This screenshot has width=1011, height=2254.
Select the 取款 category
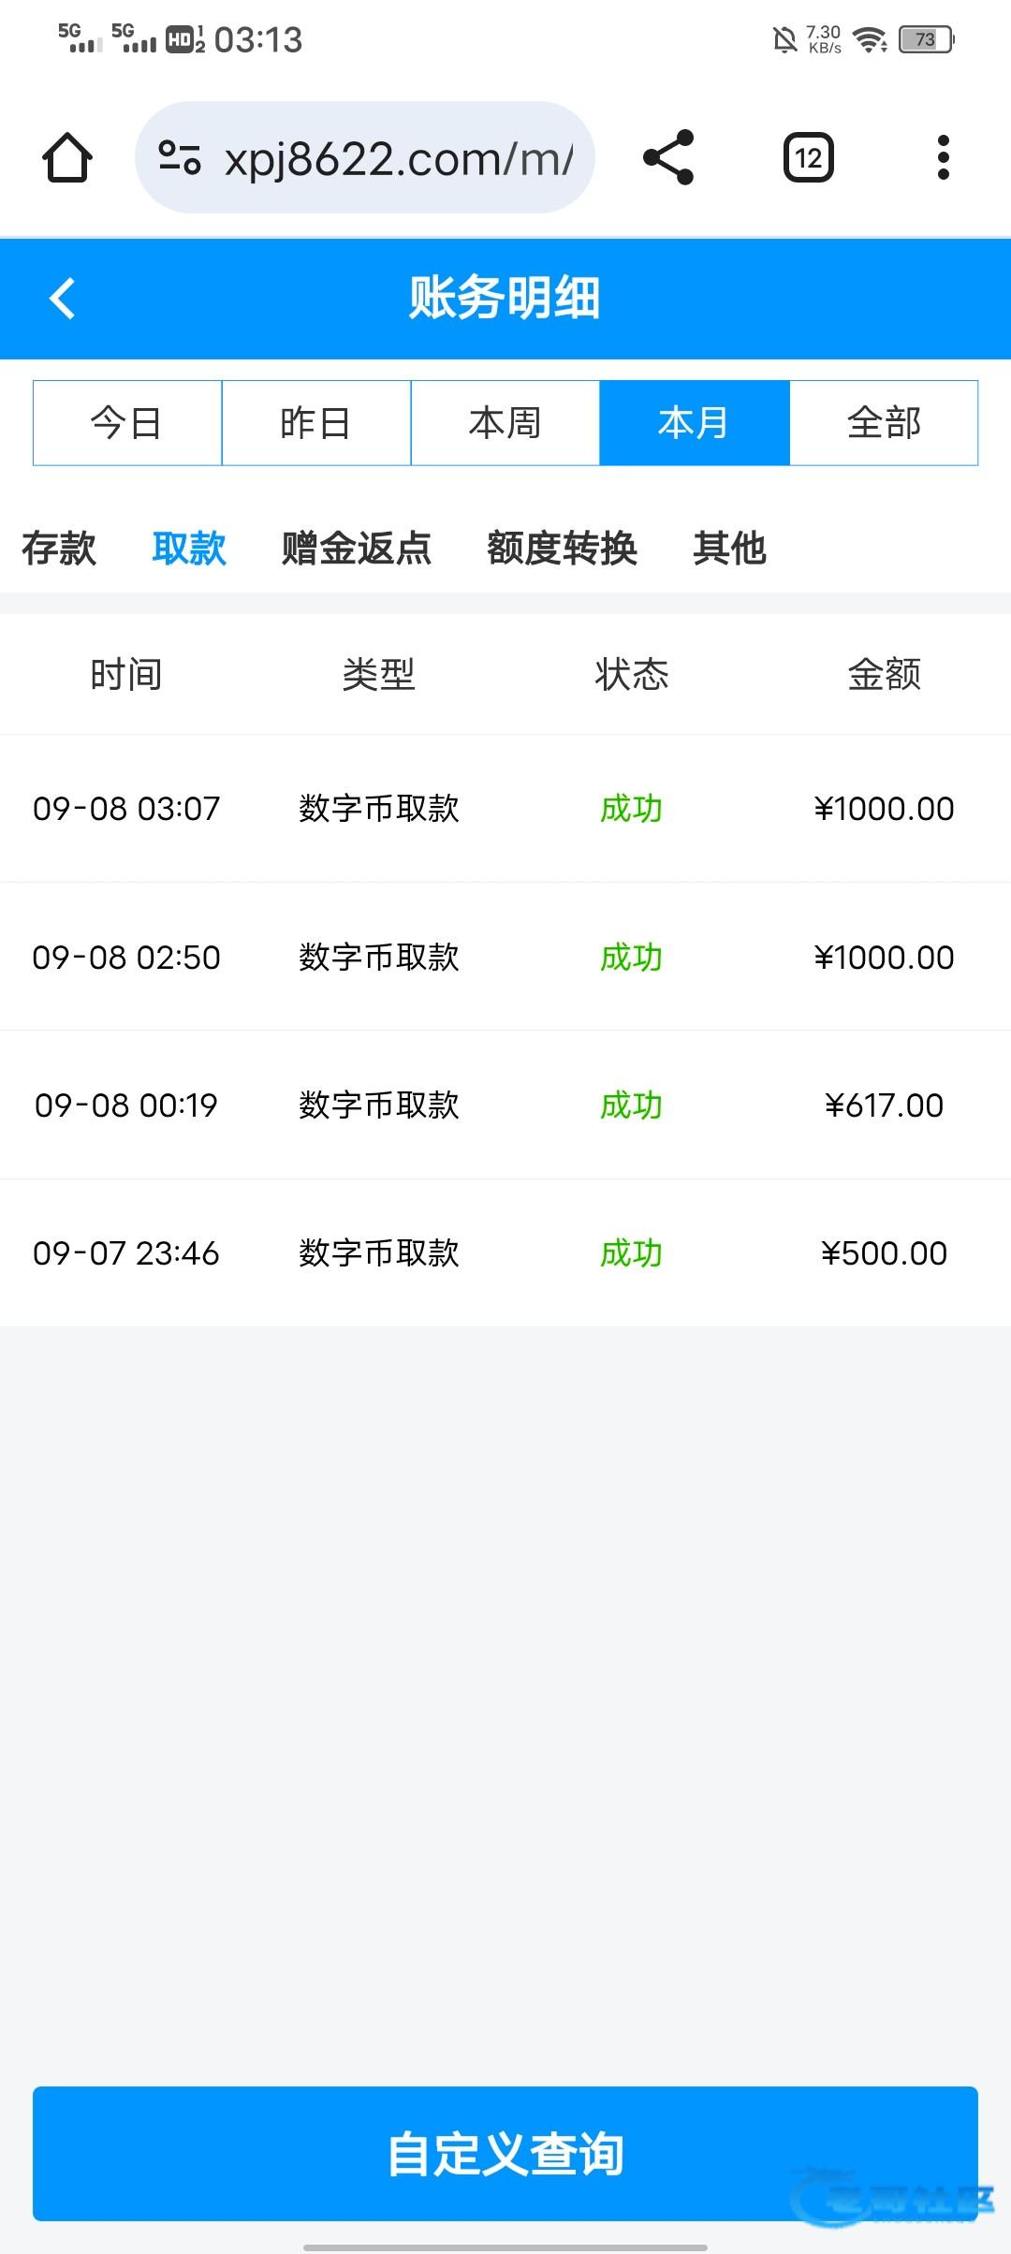(x=189, y=549)
